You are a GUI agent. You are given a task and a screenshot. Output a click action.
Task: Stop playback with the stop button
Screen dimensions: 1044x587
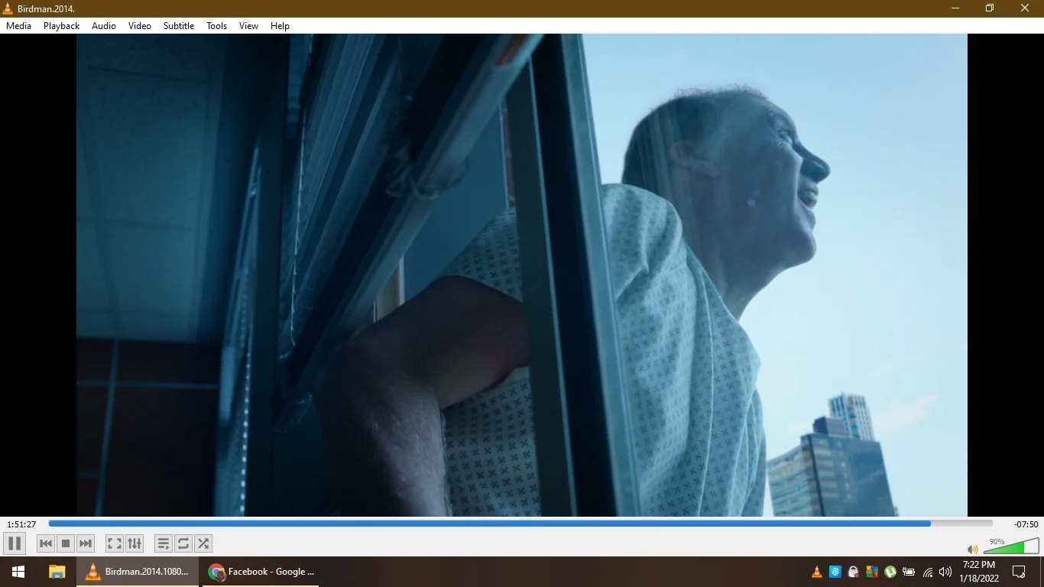click(66, 543)
